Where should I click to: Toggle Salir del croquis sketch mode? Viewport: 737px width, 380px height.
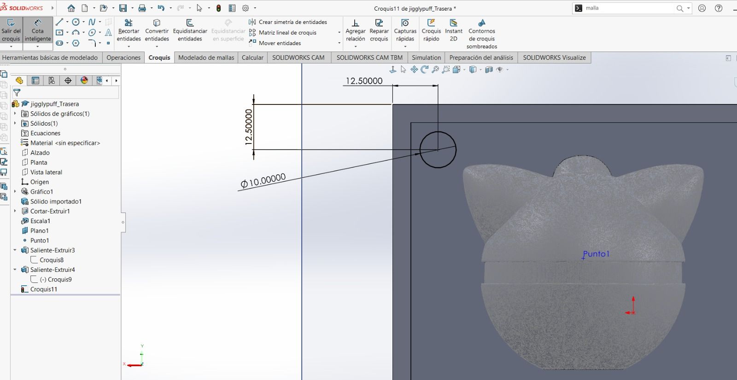(11, 30)
